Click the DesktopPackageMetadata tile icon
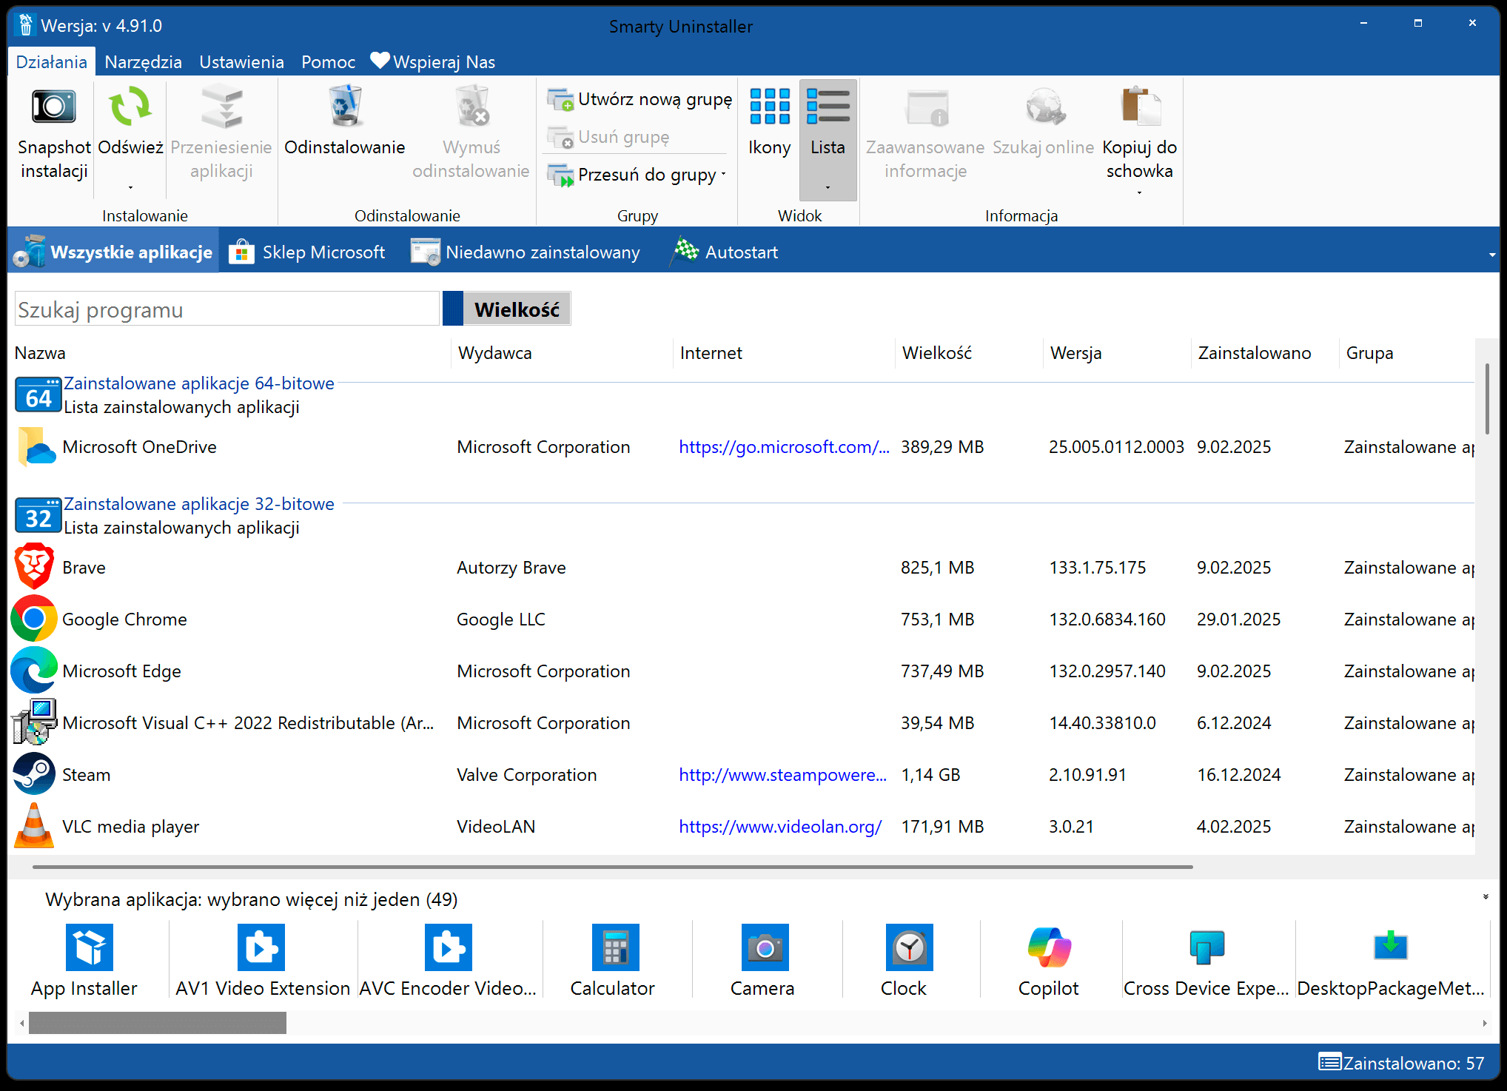Viewport: 1507px width, 1091px height. click(x=1391, y=946)
